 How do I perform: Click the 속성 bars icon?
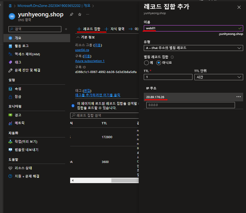[x=10, y=89]
